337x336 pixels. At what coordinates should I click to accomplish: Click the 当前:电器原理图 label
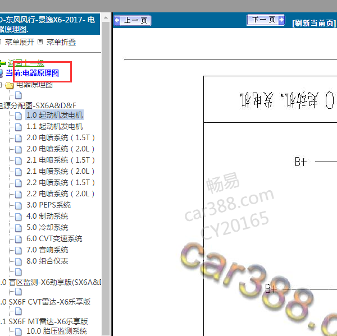pos(32,73)
